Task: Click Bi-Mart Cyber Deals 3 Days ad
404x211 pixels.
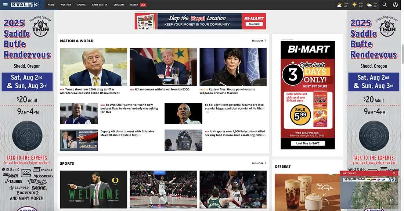Action: point(308,95)
